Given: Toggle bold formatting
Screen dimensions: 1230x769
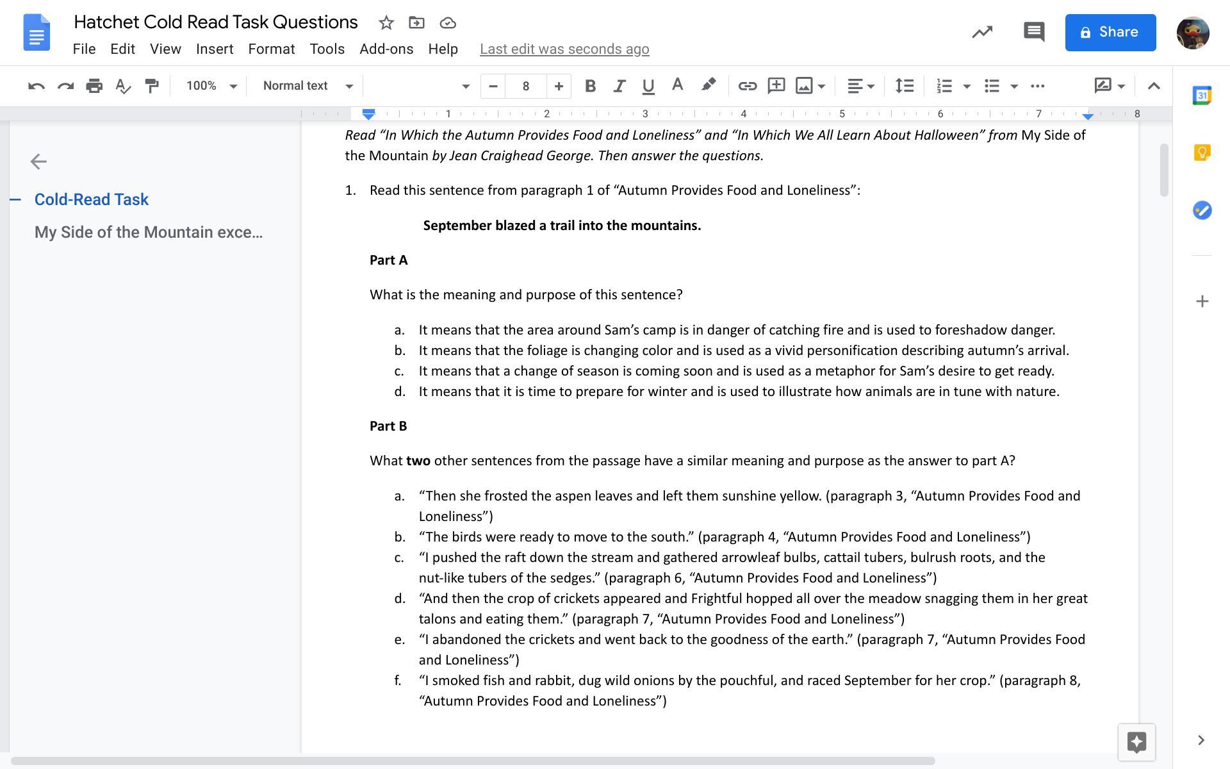Looking at the screenshot, I should 590,86.
